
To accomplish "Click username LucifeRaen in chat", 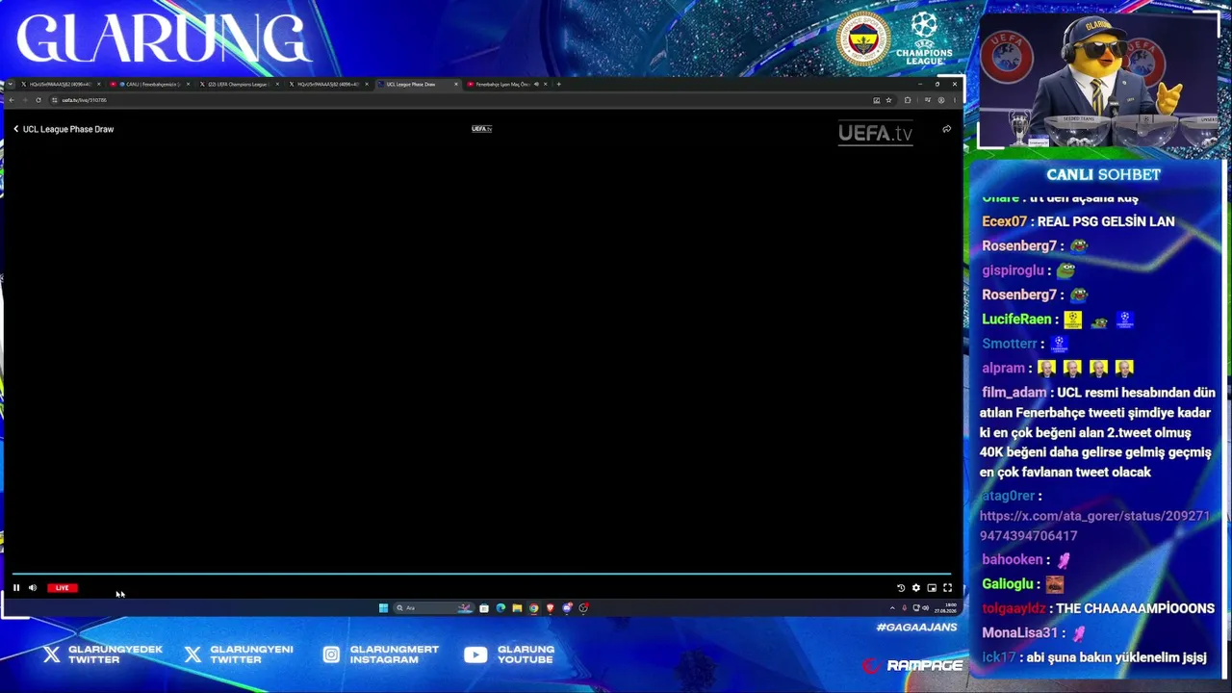I will [x=1016, y=320].
